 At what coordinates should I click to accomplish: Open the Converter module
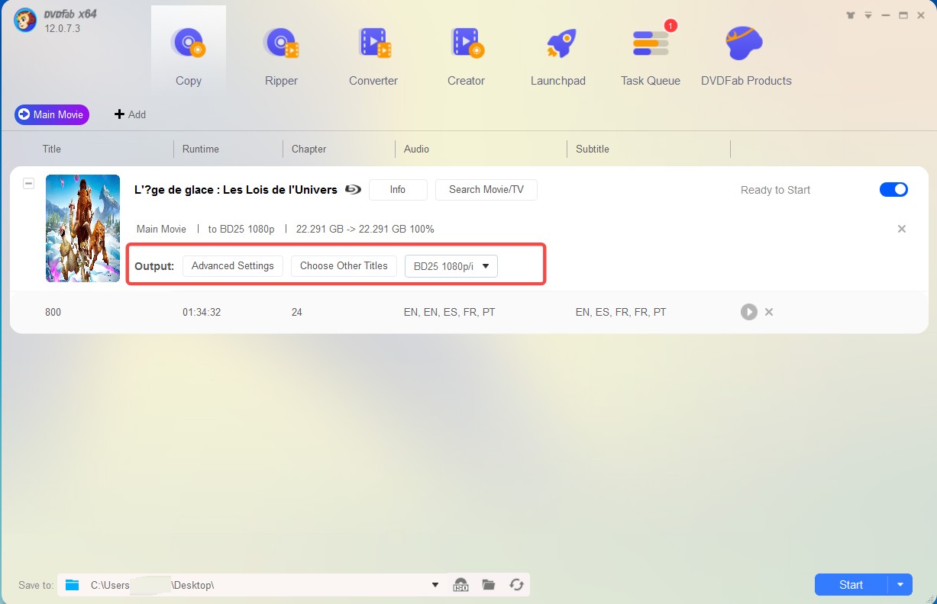[373, 57]
